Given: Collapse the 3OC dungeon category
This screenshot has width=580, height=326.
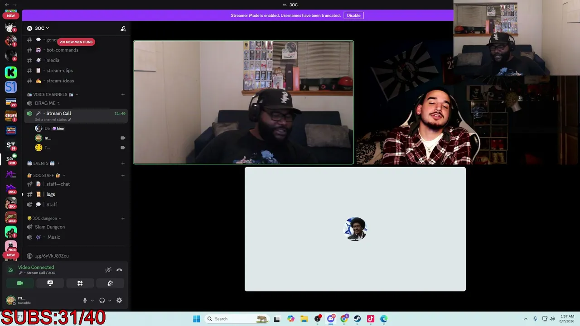Looking at the screenshot, I should (x=44, y=218).
